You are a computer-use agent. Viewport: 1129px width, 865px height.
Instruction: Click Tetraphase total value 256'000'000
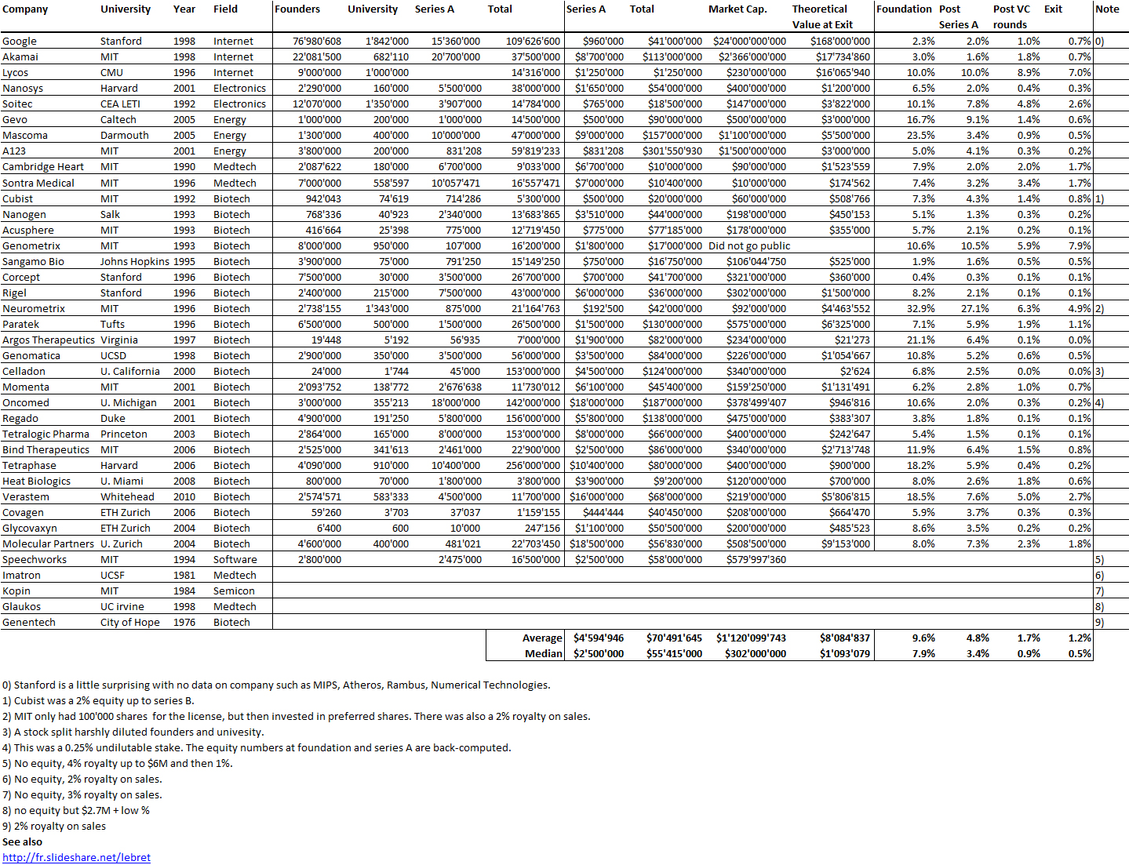pyautogui.click(x=536, y=465)
